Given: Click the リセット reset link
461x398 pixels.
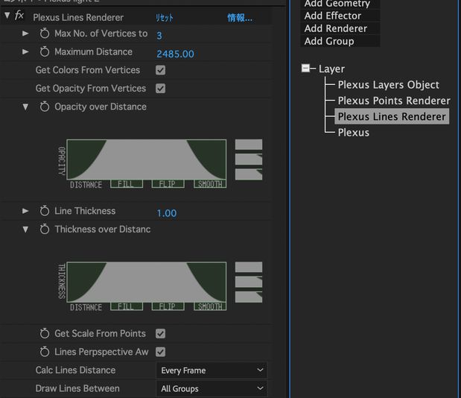Looking at the screenshot, I should (165, 18).
